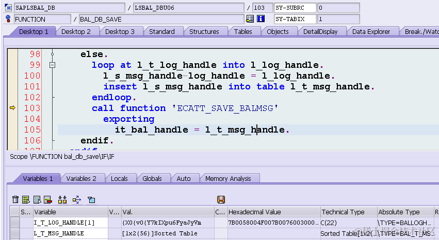This screenshot has height=240, width=439.
Task: Select the L_T_MSG_HANDLE row selector
Action: coord(14,233)
